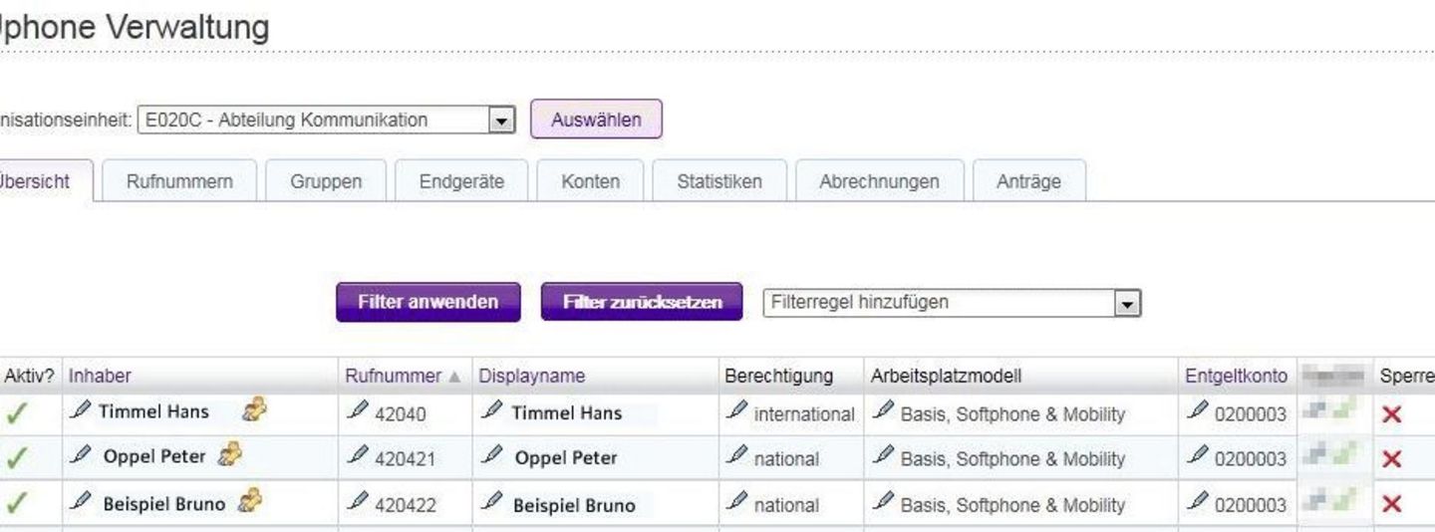Image resolution: width=1435 pixels, height=532 pixels.
Task: Click red X Sperre icon for Oppel Peter
Action: (1392, 458)
